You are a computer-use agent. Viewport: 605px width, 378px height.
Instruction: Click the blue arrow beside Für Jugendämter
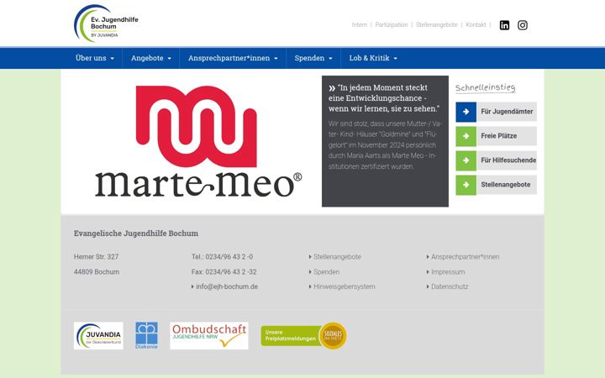click(466, 112)
